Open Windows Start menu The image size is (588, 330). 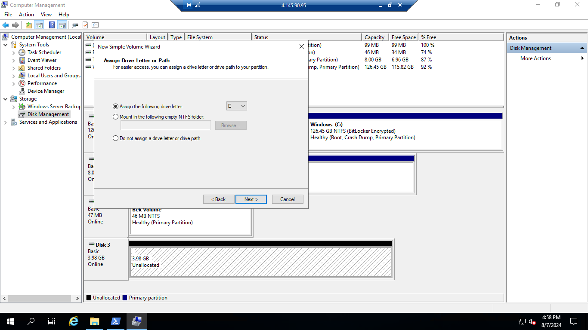coord(10,321)
